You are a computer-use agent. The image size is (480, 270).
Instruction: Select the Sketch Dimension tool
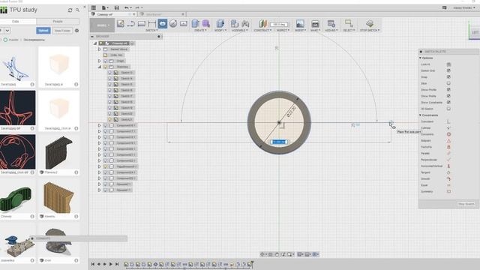[151, 23]
